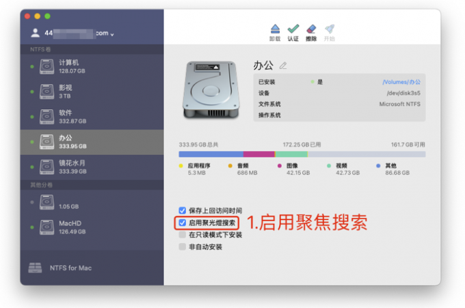Toggle 保存上回访问时间 checkbox
Screen dimensions: 465x308
(182, 210)
